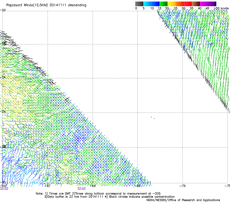Image resolution: width=230 pixels, height=202 pixels.
Task: Select the yellow 20-25 knots legend color
Action: click(172, 4)
